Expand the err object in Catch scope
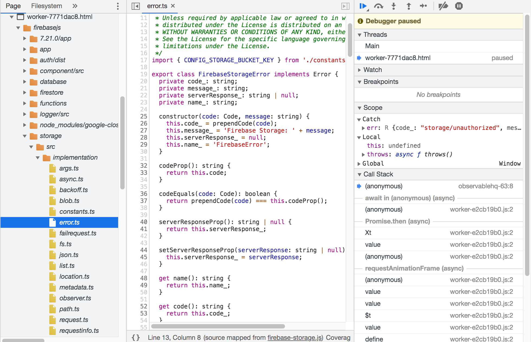 point(363,128)
